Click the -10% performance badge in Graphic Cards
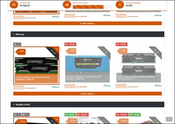The width and height of the screenshot is (175, 124). pos(82,115)
